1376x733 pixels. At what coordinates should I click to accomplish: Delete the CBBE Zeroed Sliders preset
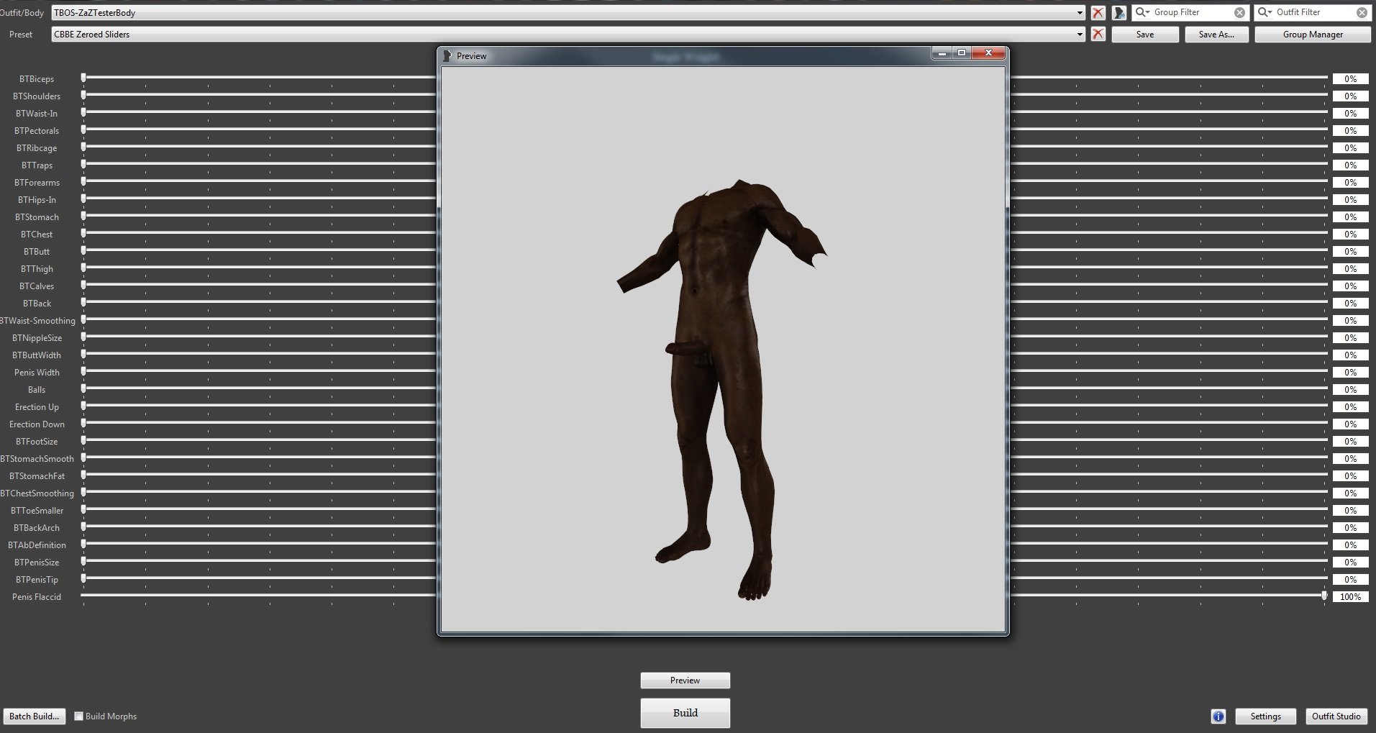[1098, 34]
